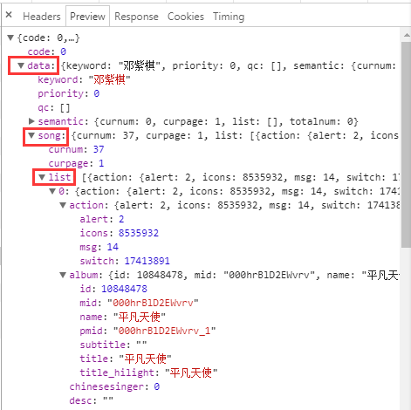Select the 'curnum: 37' row
Viewport: 411px width, 410px height.
point(76,149)
